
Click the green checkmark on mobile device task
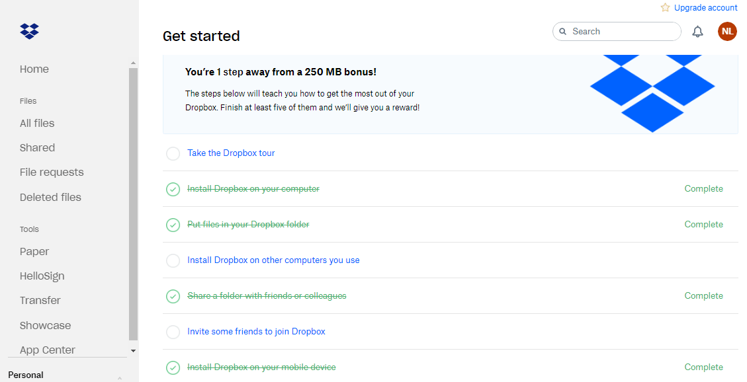[x=173, y=367]
